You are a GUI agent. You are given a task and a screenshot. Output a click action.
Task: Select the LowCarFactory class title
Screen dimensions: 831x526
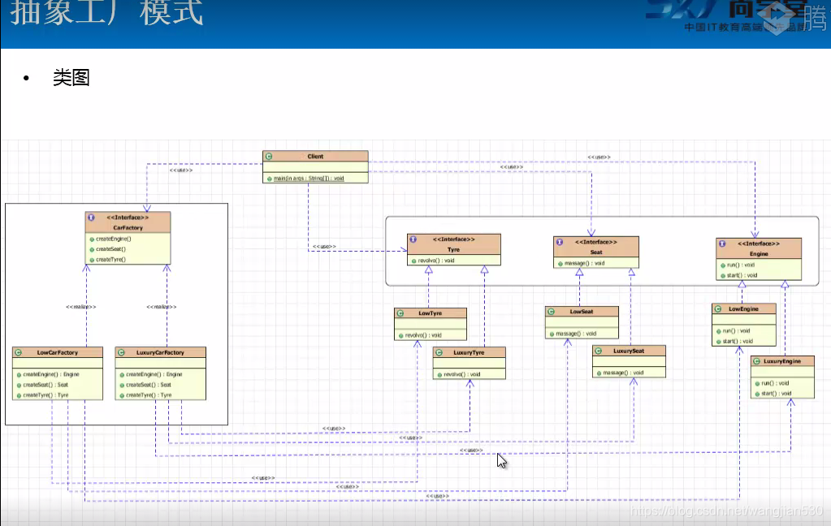click(x=57, y=352)
